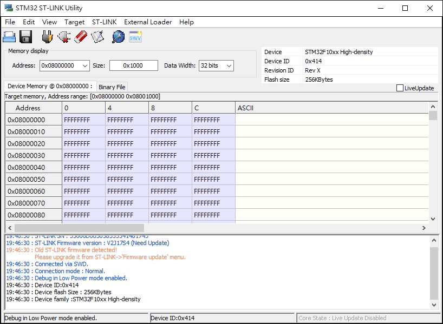This screenshot has height=324, width=443.
Task: Click memory table scroll up arrow
Action: tap(433, 107)
